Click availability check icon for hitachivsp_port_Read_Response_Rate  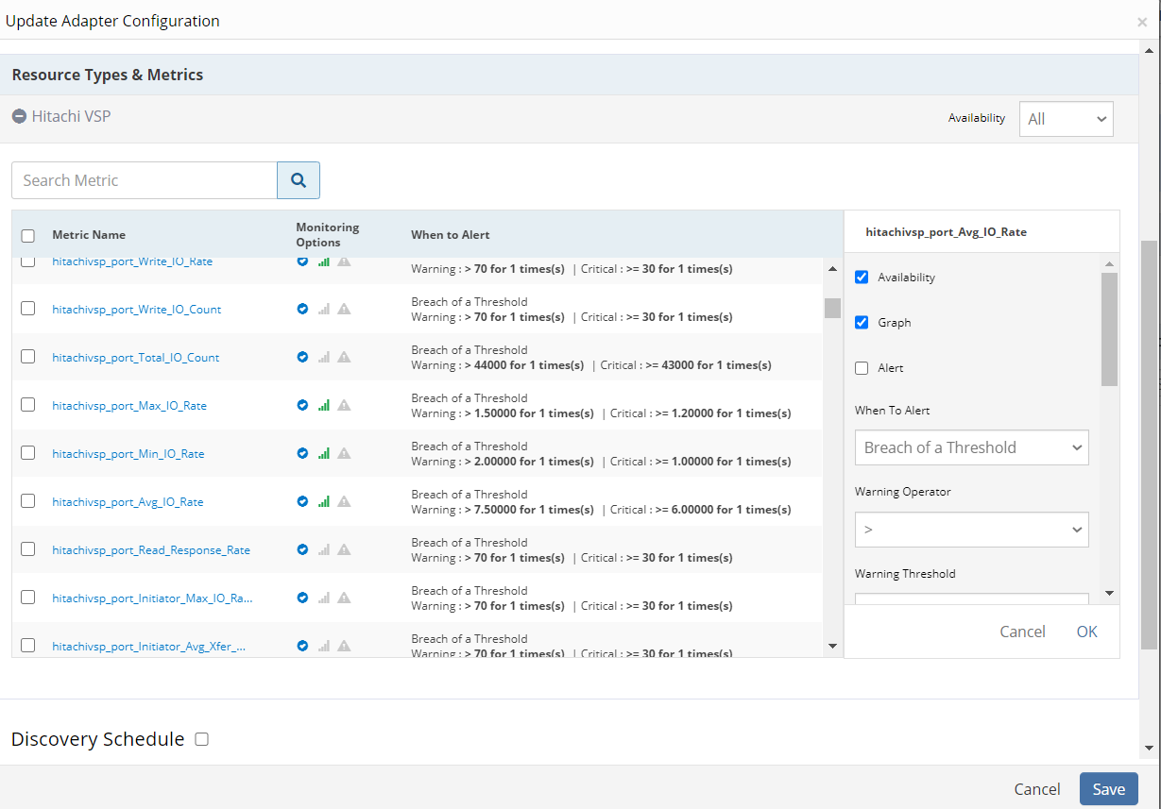[302, 549]
